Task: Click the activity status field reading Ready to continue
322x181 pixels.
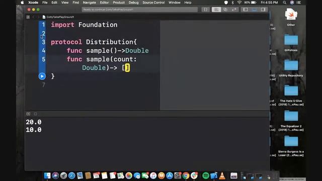Action: (140, 10)
